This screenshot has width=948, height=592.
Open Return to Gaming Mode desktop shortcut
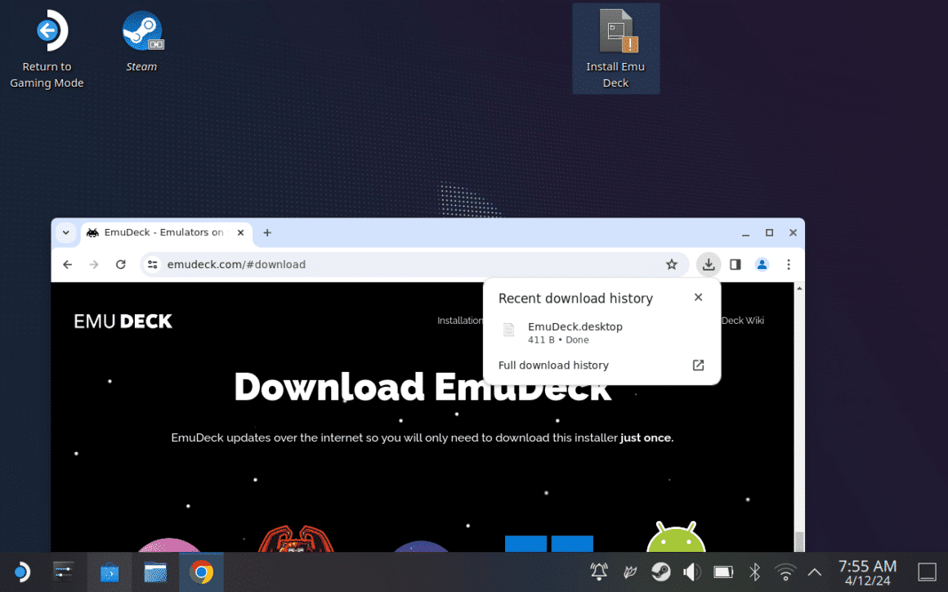pos(47,49)
